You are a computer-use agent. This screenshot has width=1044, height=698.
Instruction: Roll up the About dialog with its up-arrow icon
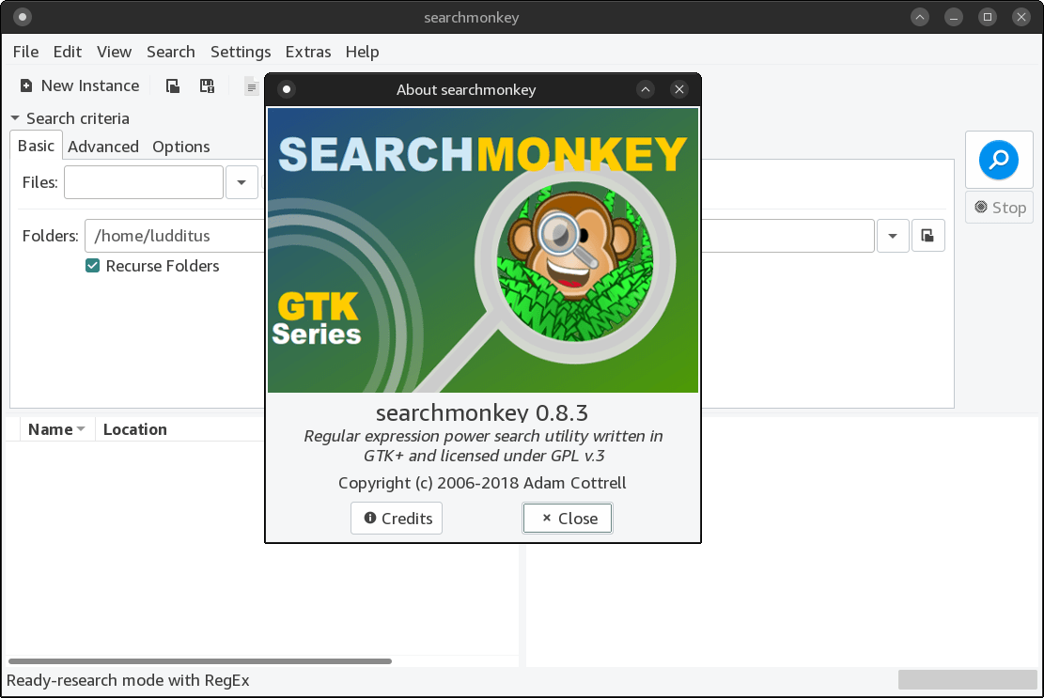645,89
